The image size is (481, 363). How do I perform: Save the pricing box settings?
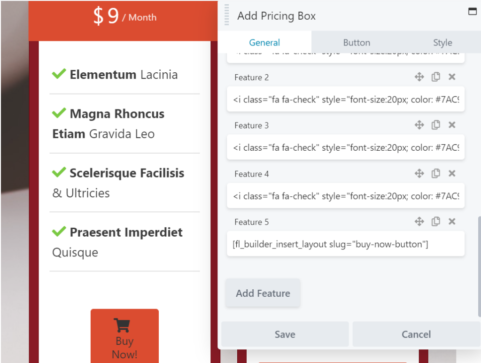click(285, 334)
